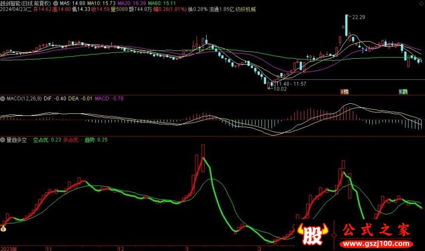This screenshot has height=251, width=425.
Task: Open the 纺织机械 sector link
Action: (245, 10)
